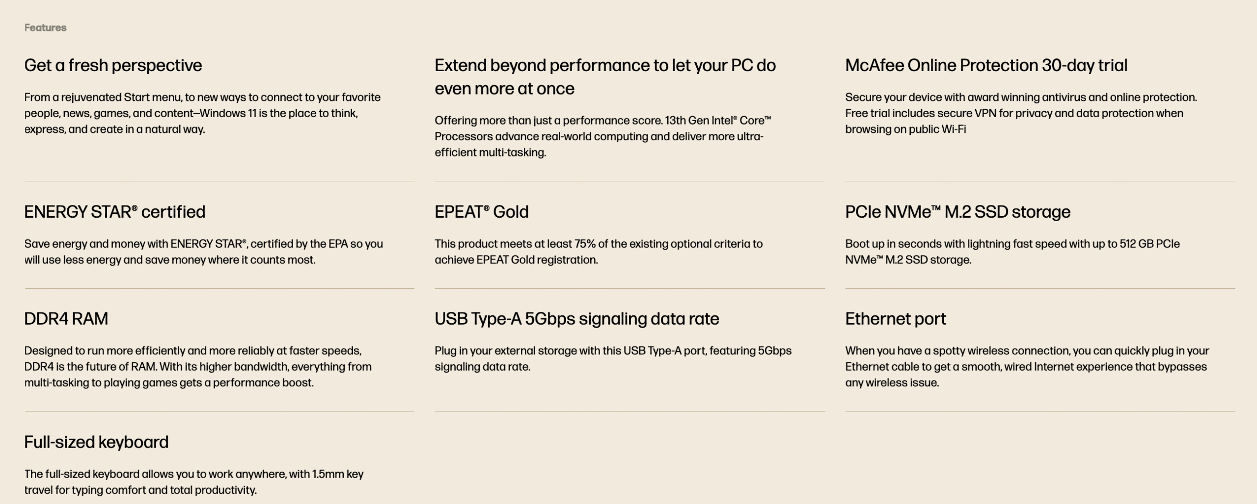Click the Windows 11 Start menu description paragraph
Screen dimensions: 1257x504
coord(202,113)
